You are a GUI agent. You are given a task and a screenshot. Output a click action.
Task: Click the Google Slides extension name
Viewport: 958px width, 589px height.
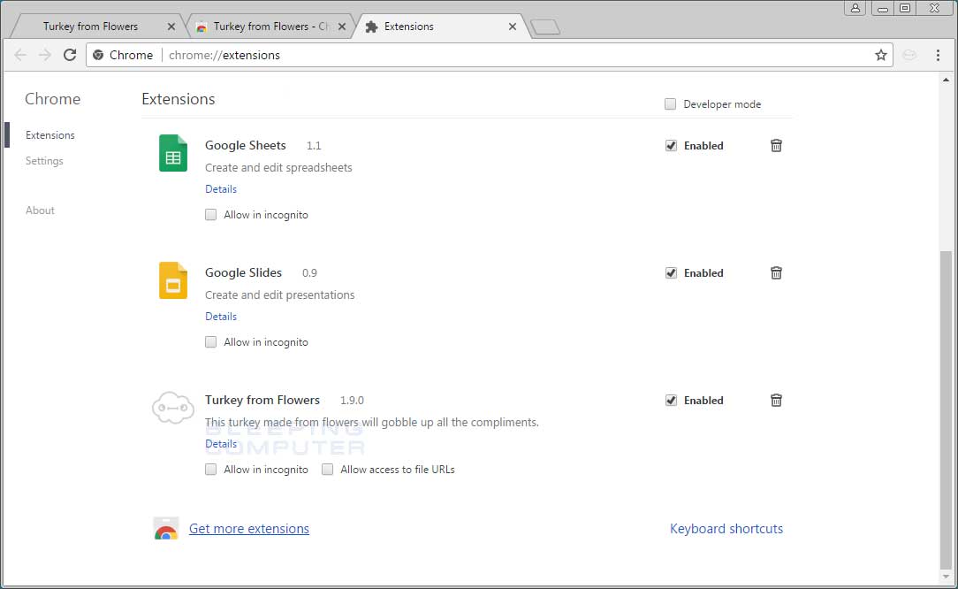243,272
